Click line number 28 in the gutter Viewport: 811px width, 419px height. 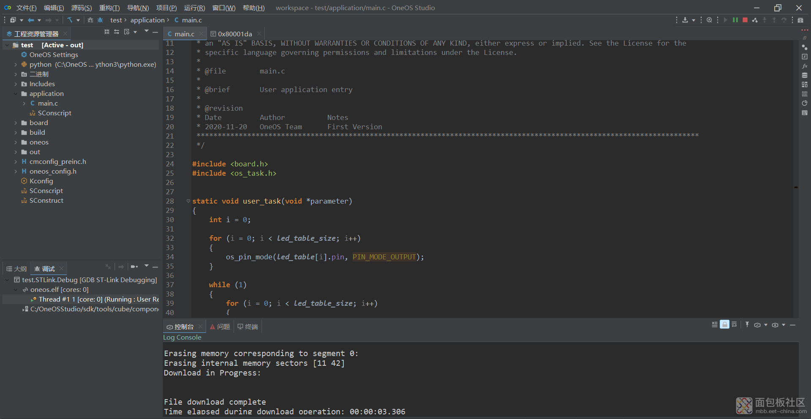click(170, 201)
